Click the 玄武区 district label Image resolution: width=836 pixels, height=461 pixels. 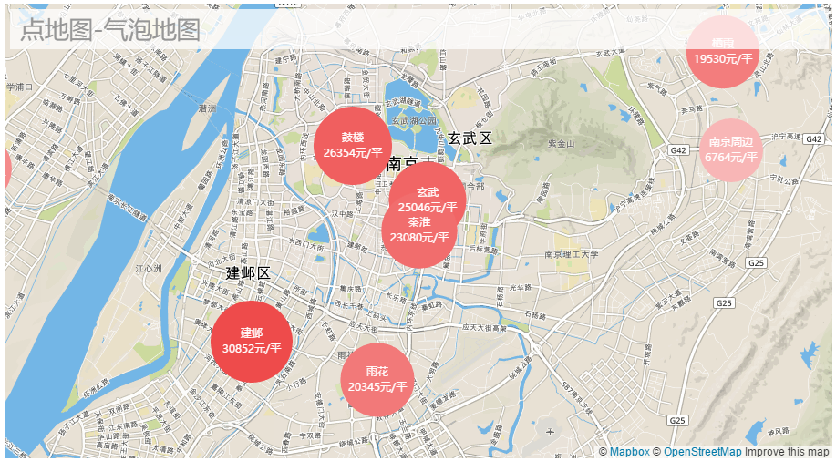coord(470,138)
